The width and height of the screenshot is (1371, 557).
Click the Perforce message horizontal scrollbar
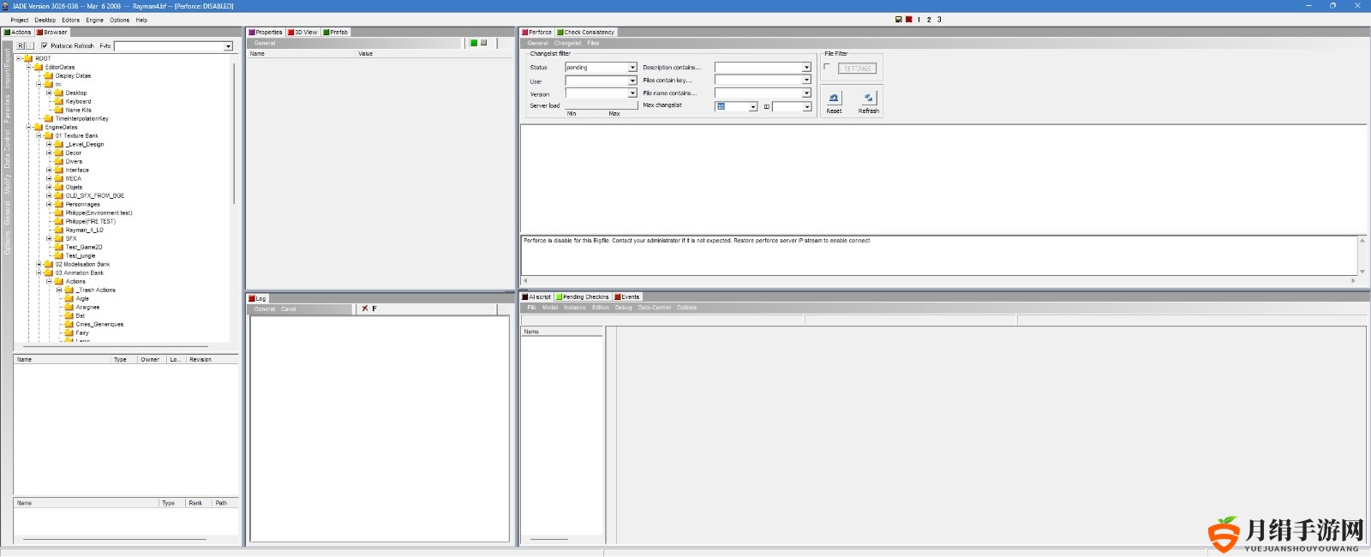click(x=939, y=280)
